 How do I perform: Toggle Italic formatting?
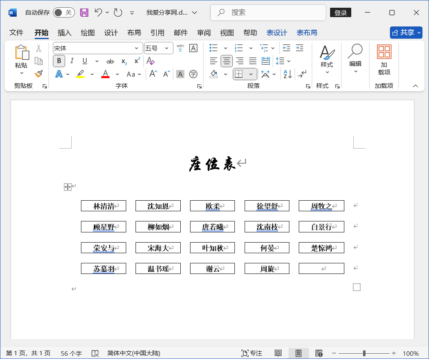[x=72, y=61]
